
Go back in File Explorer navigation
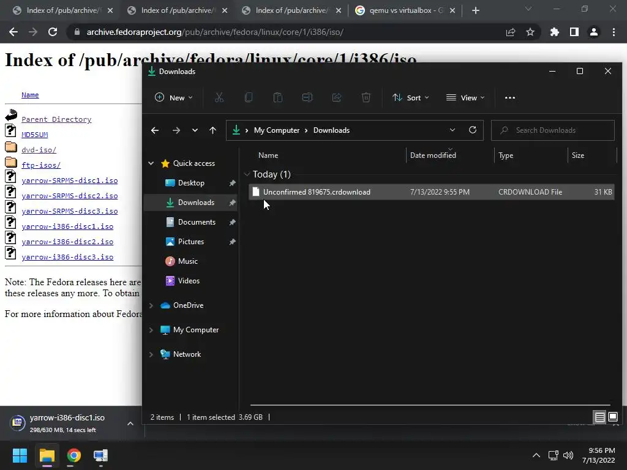tap(155, 130)
